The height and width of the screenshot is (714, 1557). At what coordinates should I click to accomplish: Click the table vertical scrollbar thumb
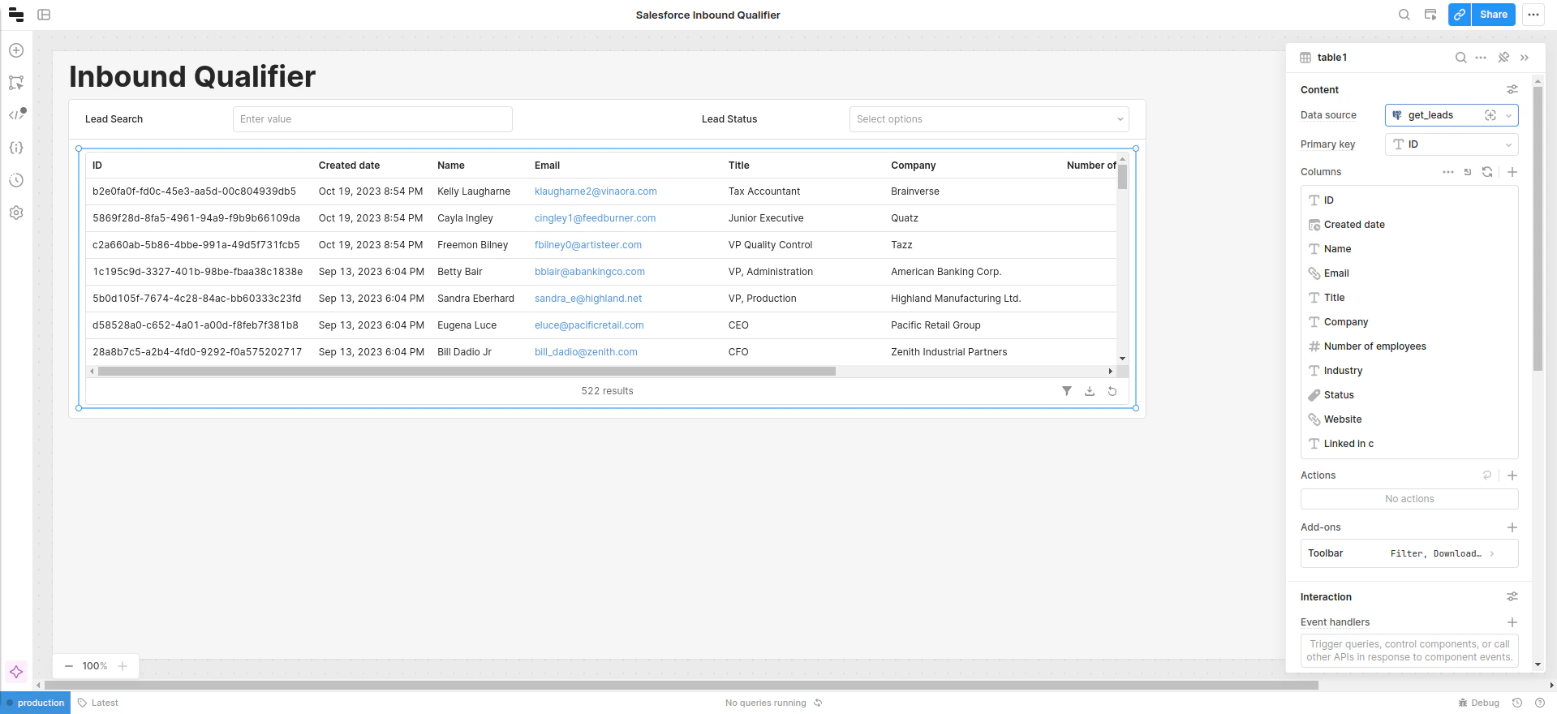1123,175
